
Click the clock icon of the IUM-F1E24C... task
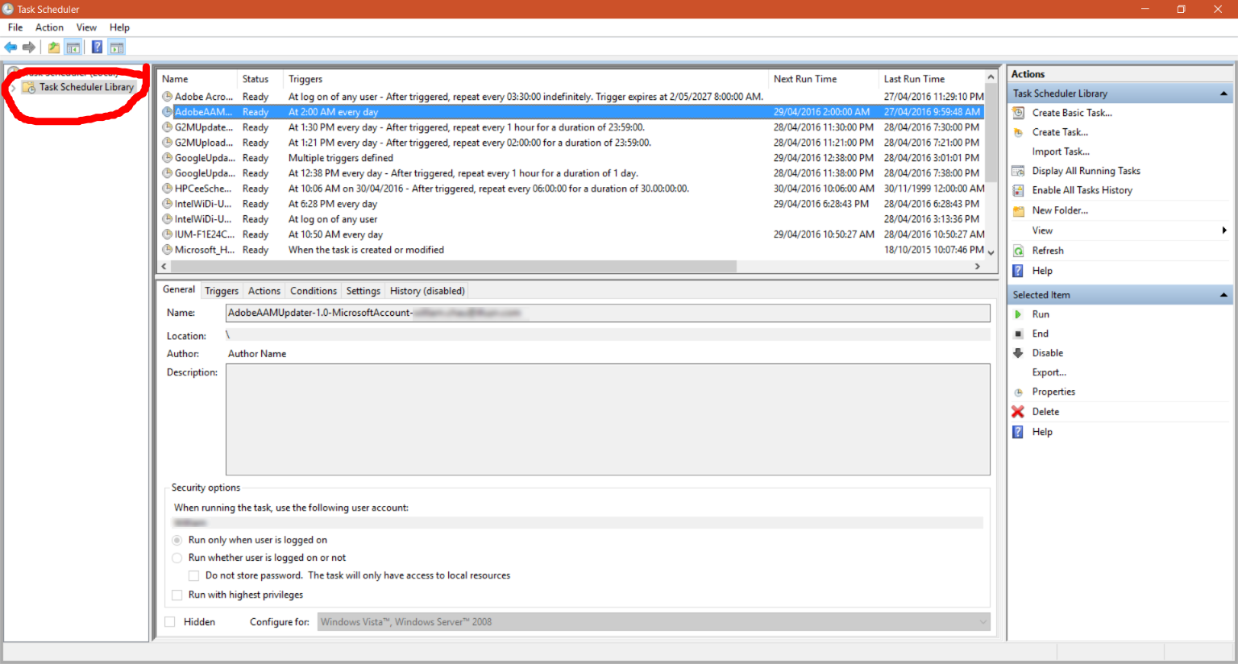point(168,234)
